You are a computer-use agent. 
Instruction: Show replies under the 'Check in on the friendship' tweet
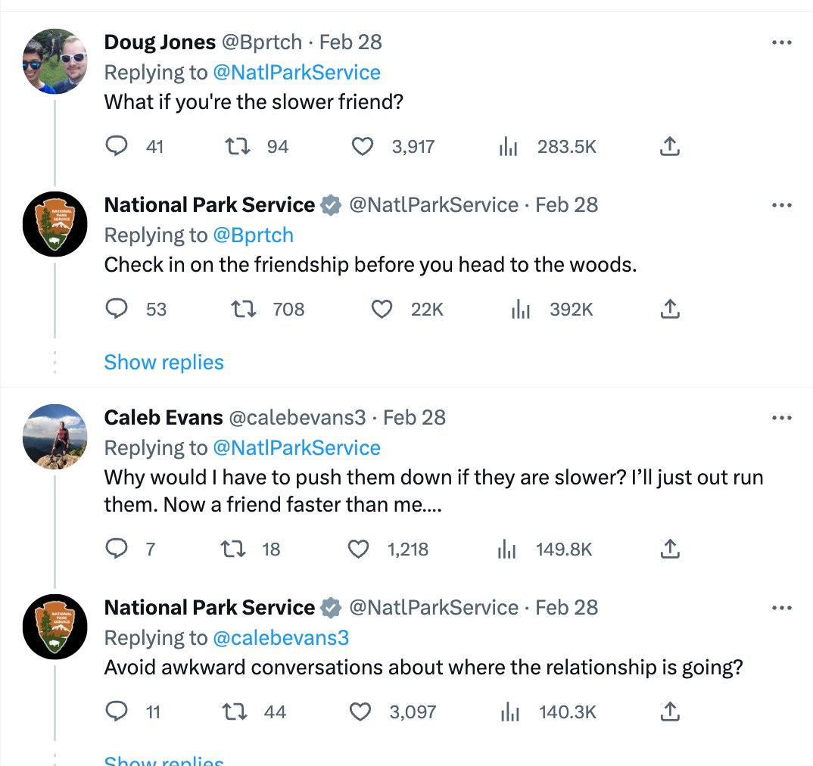(x=164, y=363)
